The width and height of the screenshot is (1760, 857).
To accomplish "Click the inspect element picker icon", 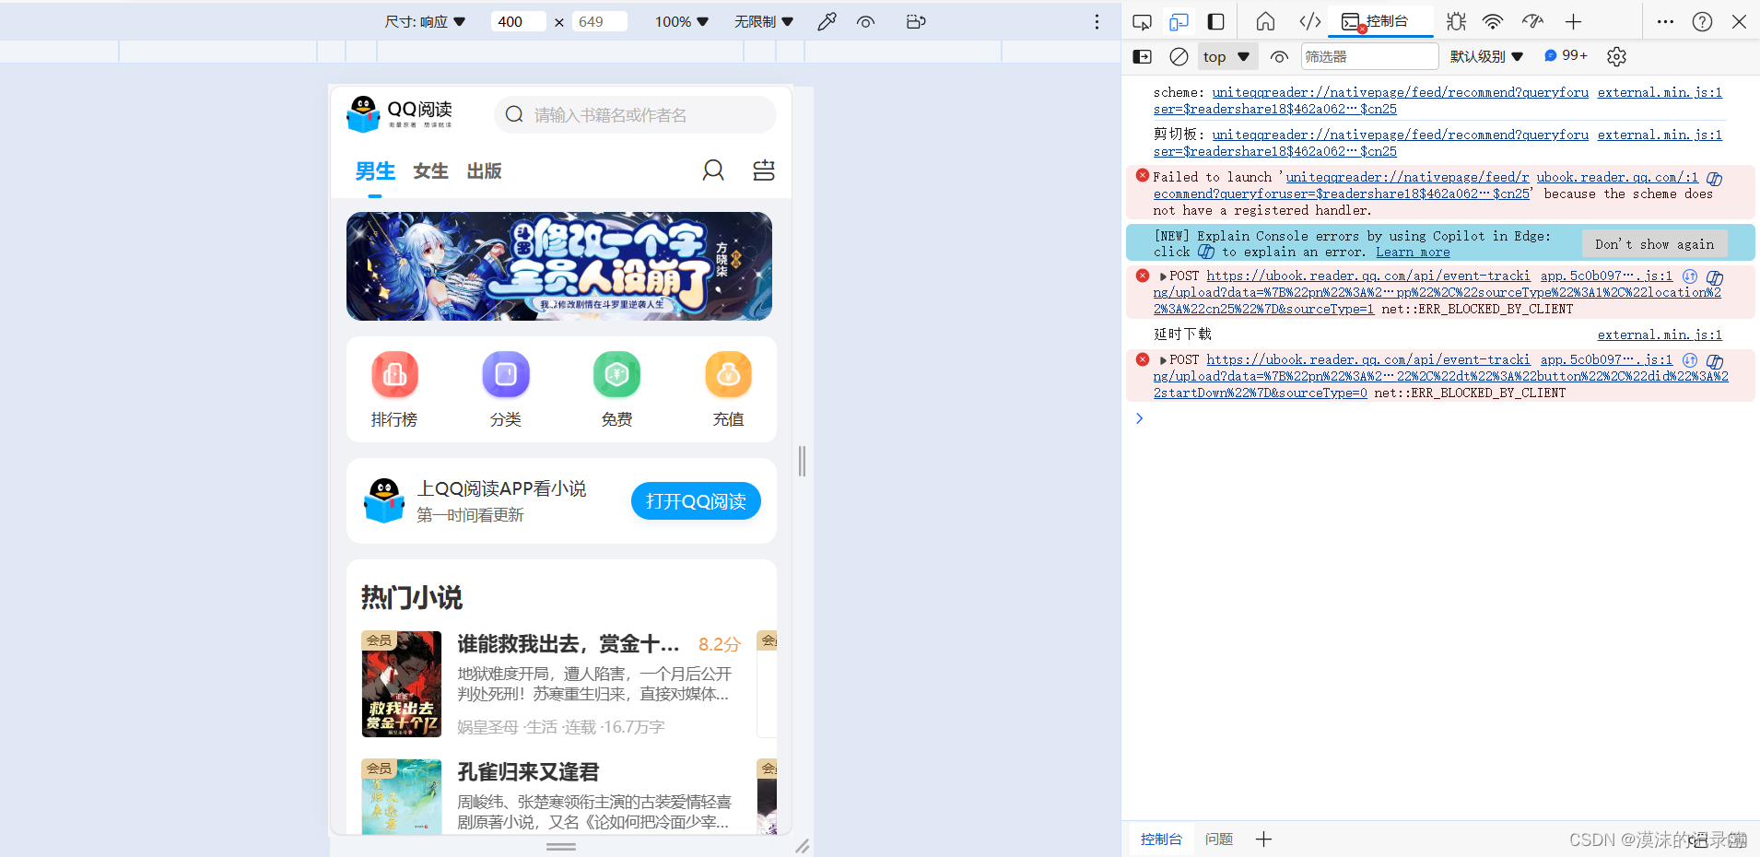I will click(x=1142, y=22).
